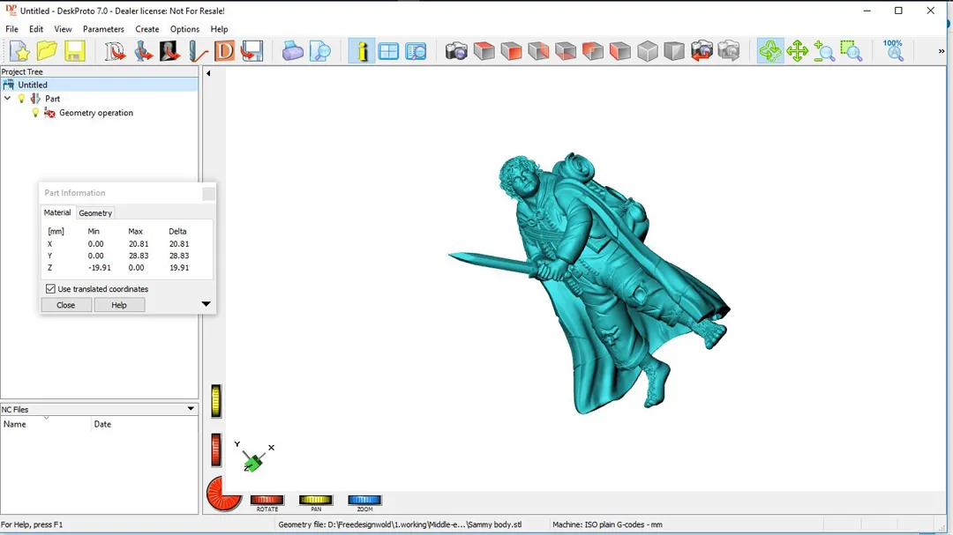Toggle the Part visibility light bulb

pyautogui.click(x=21, y=99)
